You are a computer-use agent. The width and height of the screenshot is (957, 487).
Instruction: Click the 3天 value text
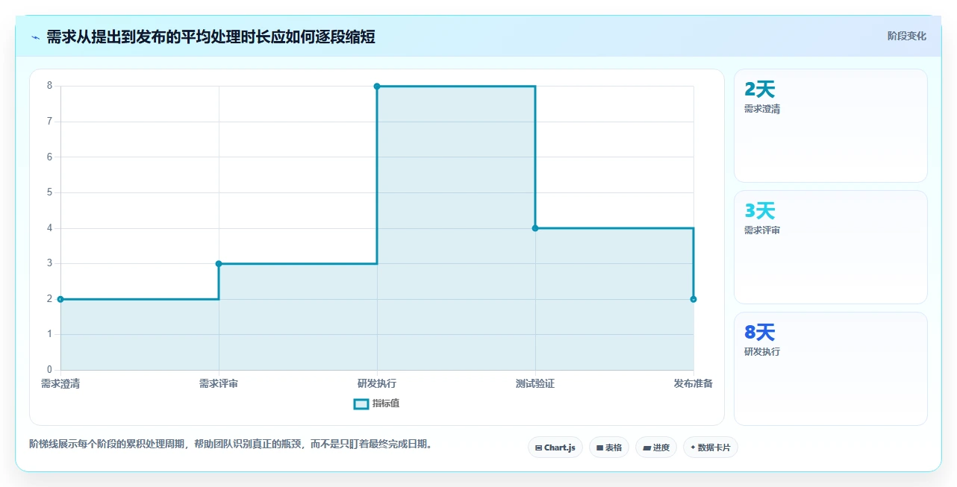(760, 211)
